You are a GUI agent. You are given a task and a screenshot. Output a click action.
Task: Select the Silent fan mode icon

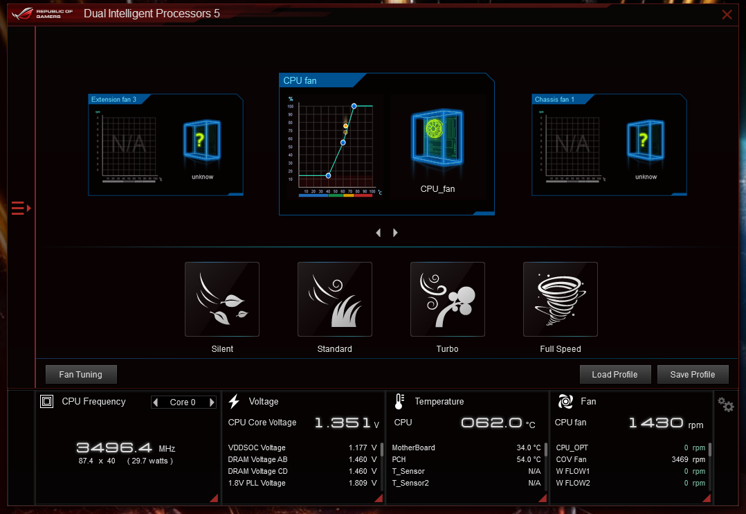(222, 299)
